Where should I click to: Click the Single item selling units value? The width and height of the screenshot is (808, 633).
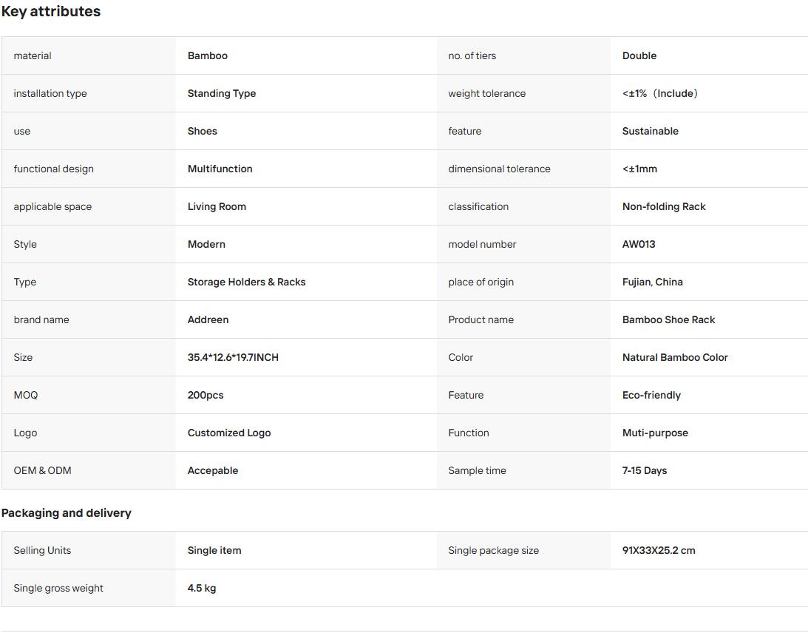pyautogui.click(x=214, y=550)
